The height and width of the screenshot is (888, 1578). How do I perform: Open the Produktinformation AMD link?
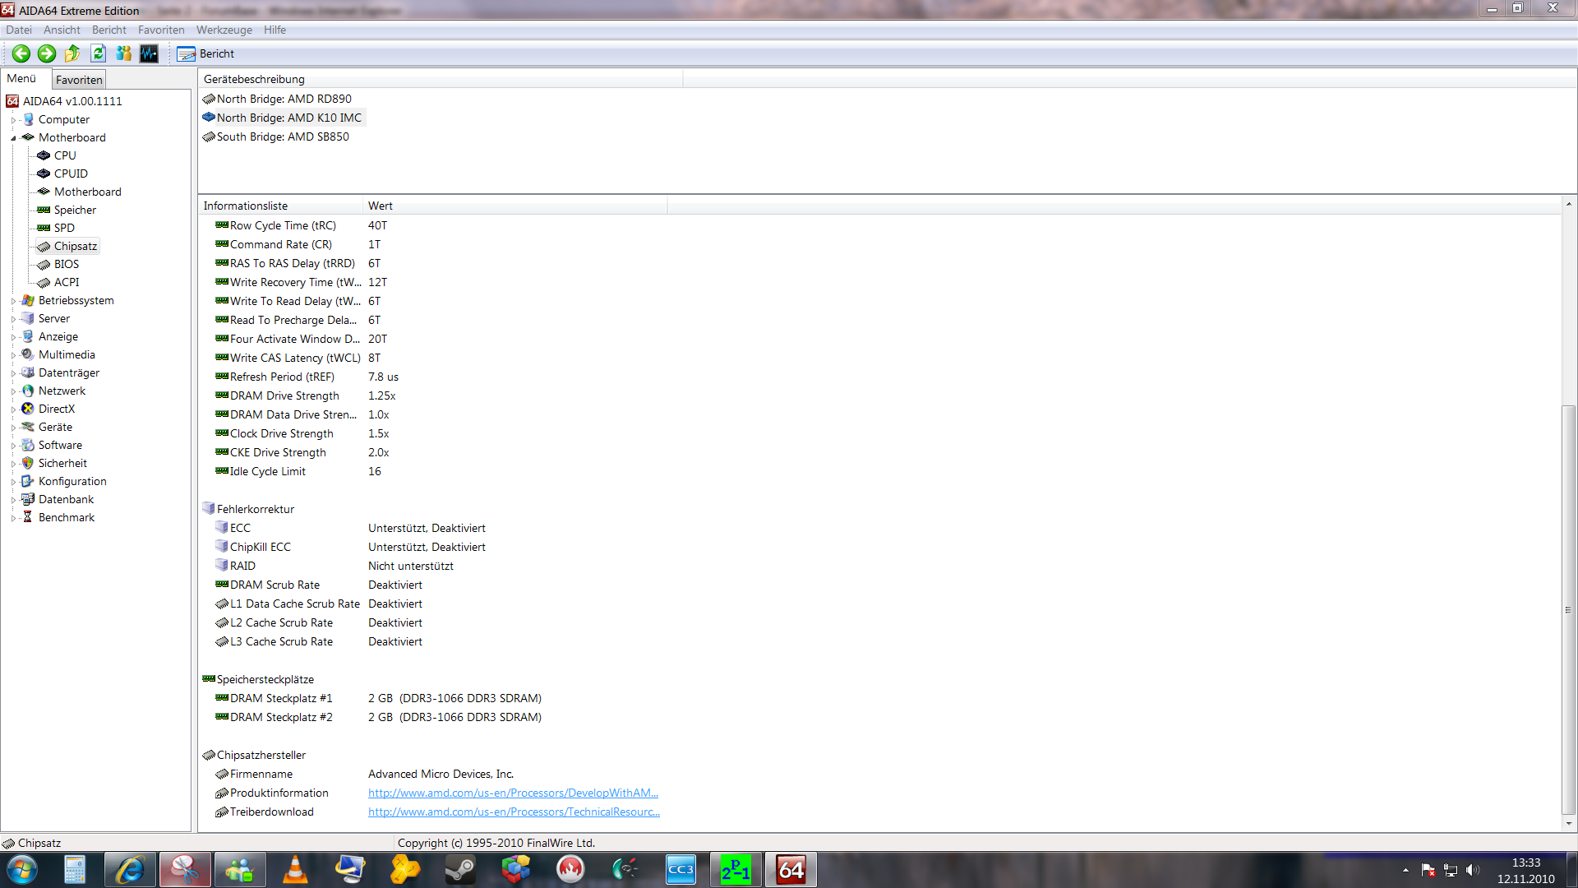[x=513, y=793]
